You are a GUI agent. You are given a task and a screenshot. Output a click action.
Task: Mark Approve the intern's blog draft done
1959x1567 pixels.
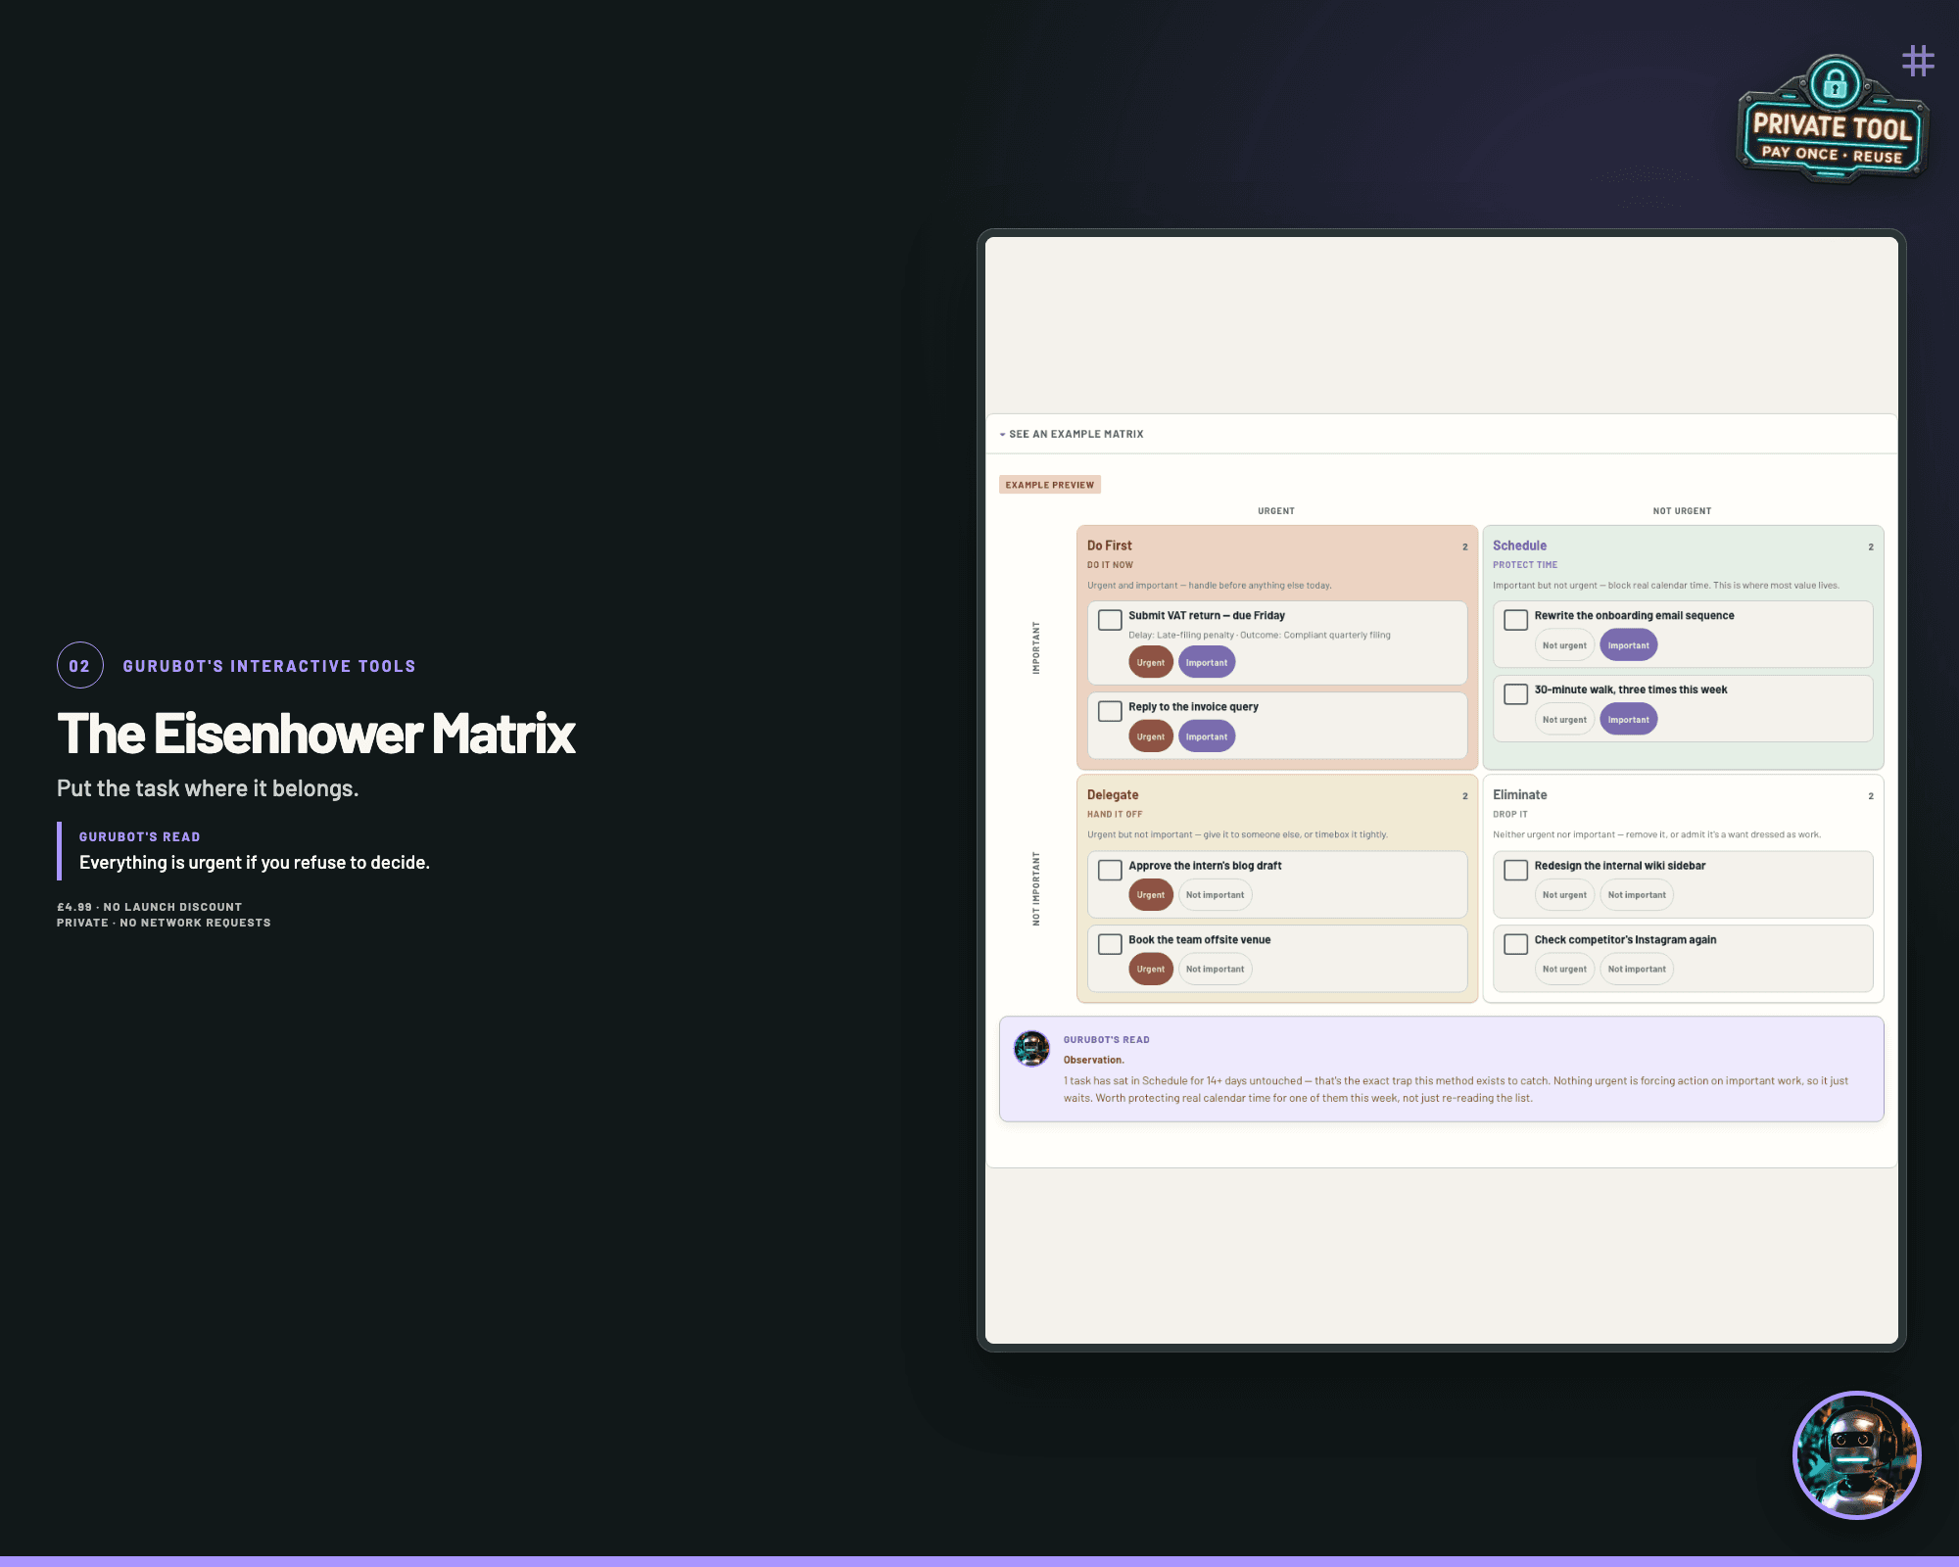pos(1110,870)
